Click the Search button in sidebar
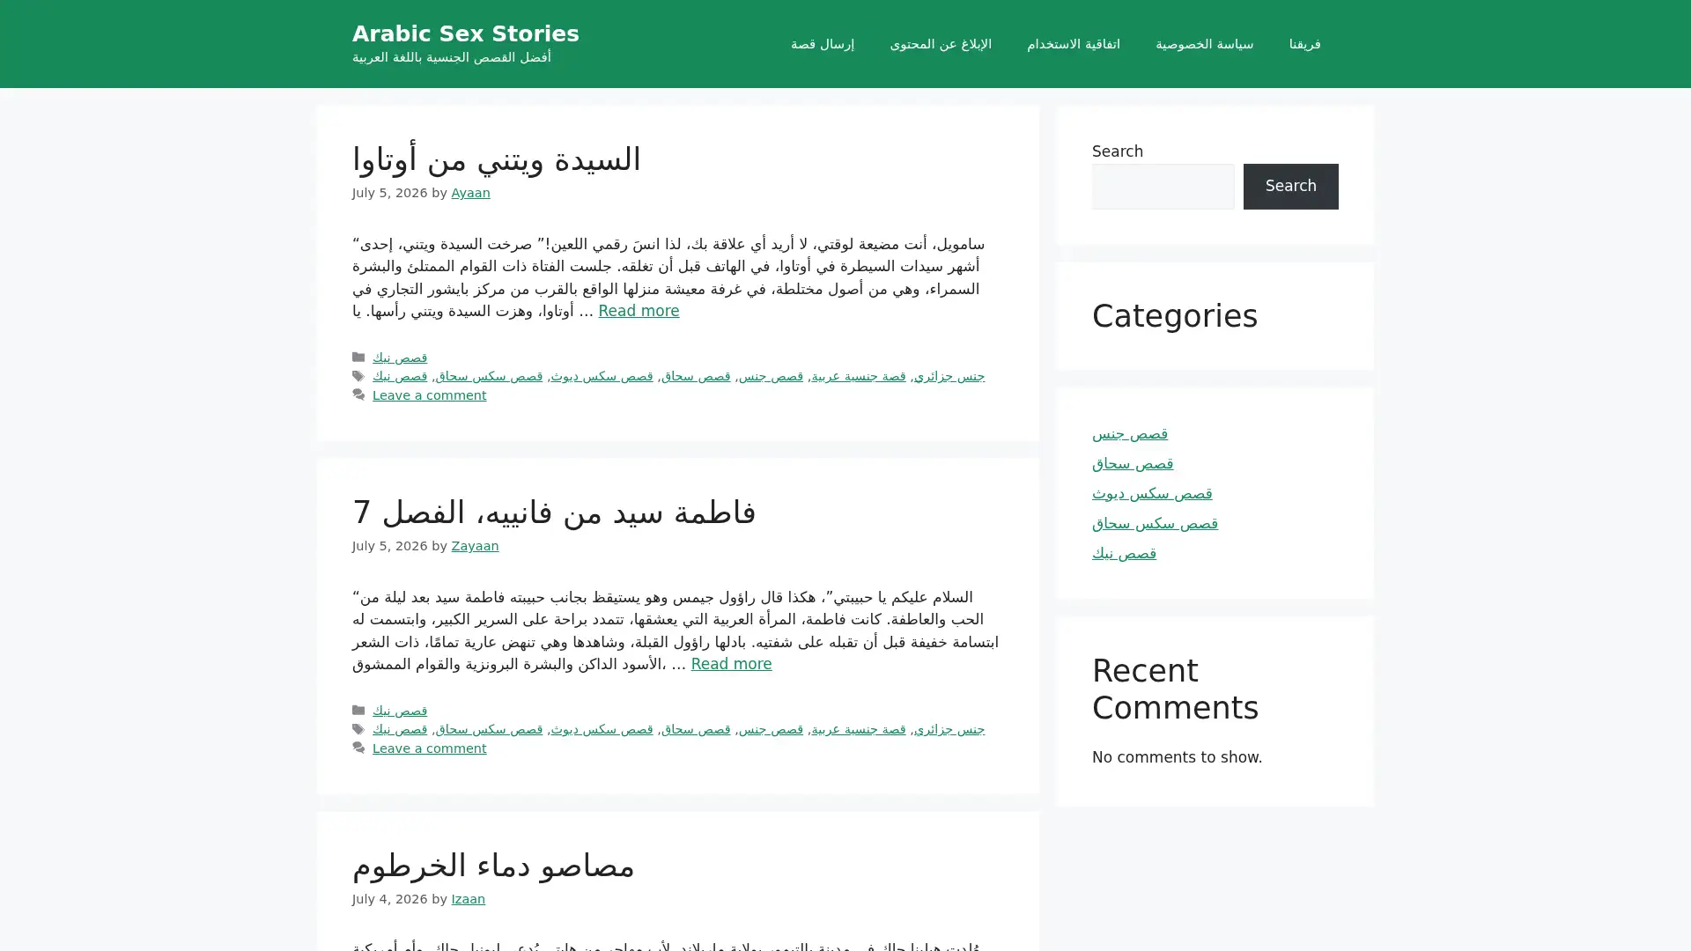 (1290, 186)
